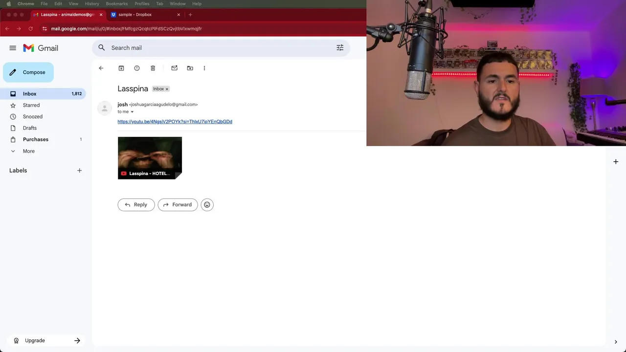Click the Reply button
Viewport: 626px width, 352px height.
pos(136,205)
